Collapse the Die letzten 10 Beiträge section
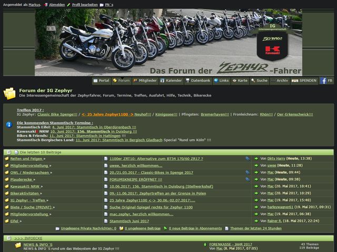This screenshot has height=252, width=337. click(x=9, y=152)
